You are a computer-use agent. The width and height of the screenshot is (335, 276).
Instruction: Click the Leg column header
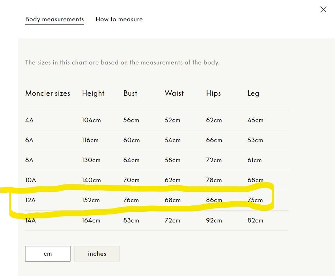pos(253,93)
